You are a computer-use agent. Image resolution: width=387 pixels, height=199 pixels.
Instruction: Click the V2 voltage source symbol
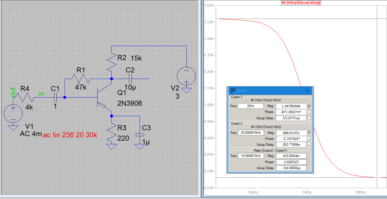[186, 76]
